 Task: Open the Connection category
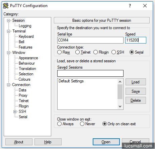coord(21,85)
